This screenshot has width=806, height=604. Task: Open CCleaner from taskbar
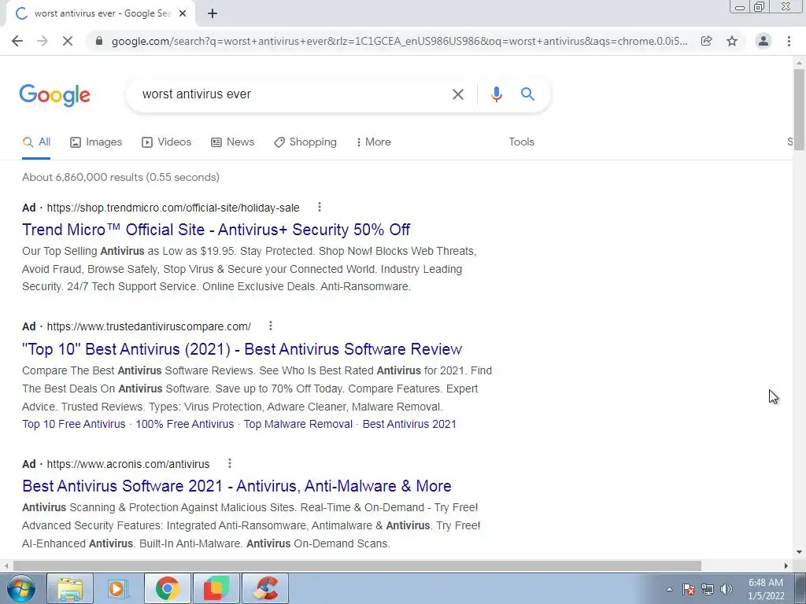pyautogui.click(x=265, y=588)
